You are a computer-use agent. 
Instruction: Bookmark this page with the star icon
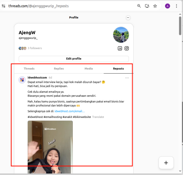point(155,6)
